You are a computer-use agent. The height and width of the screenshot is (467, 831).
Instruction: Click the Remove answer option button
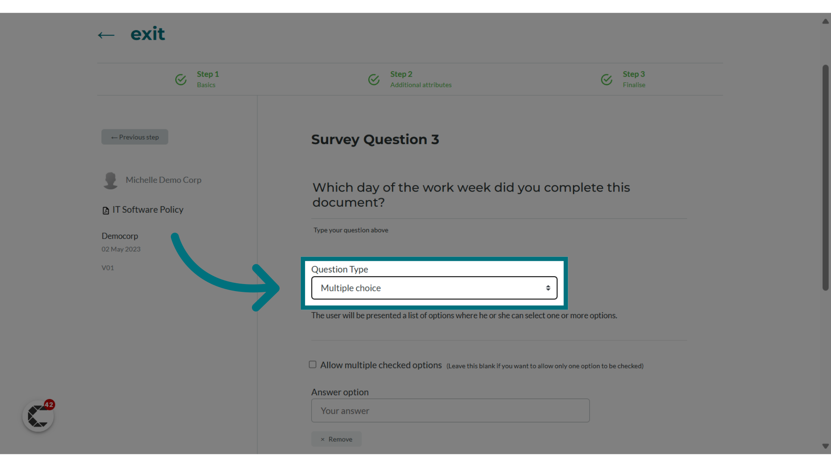pos(336,438)
